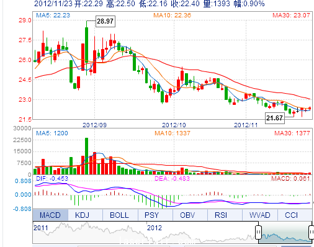Click the tall green candlestick reaching 28.97

[x=86, y=45]
